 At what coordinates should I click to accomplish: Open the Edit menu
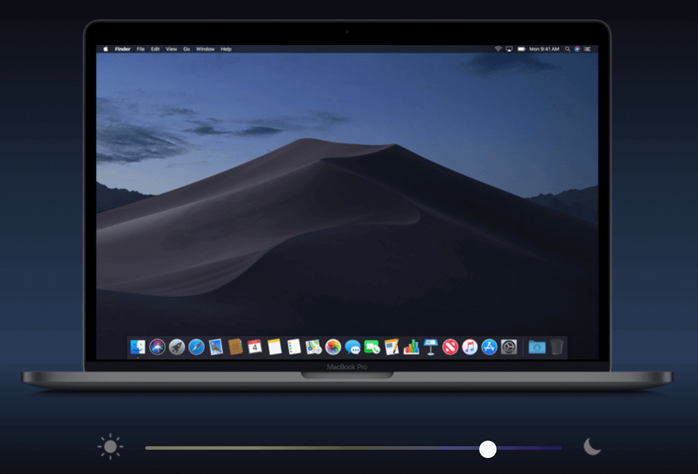point(155,49)
